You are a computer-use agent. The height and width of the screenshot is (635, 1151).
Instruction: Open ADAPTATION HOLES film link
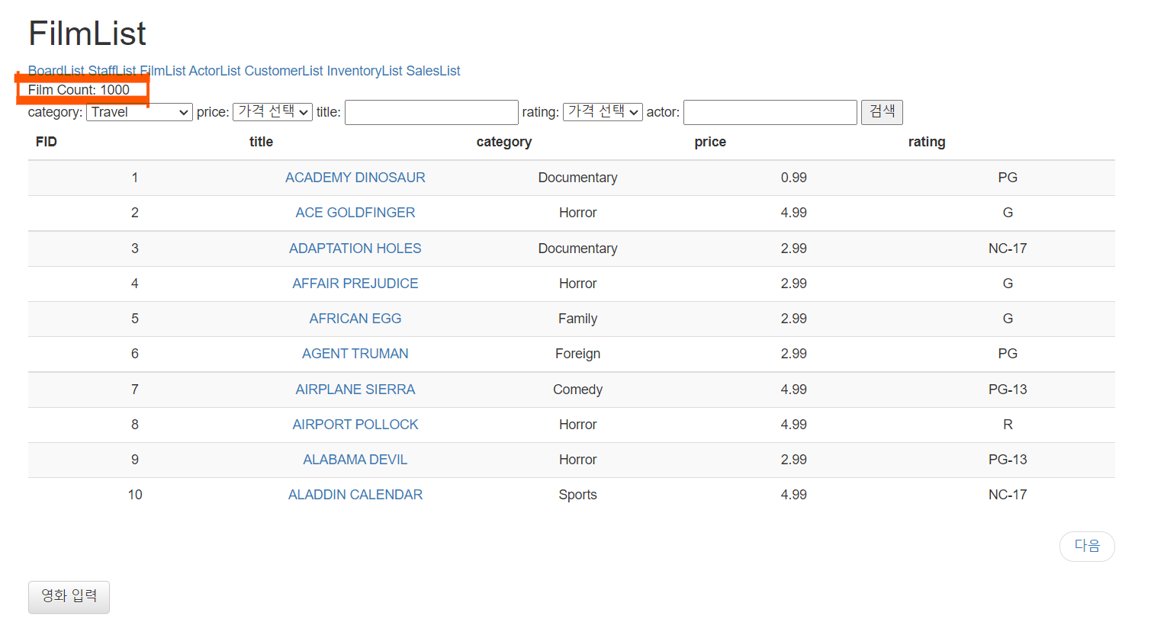point(355,249)
